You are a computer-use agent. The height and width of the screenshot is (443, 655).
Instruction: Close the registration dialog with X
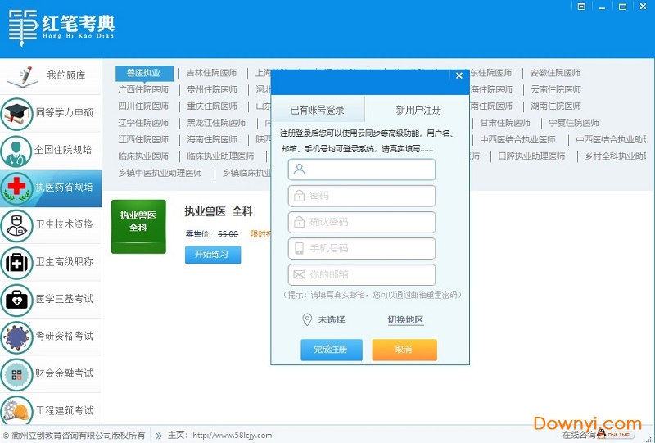coord(459,75)
